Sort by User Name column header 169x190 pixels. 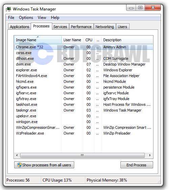click(x=72, y=40)
